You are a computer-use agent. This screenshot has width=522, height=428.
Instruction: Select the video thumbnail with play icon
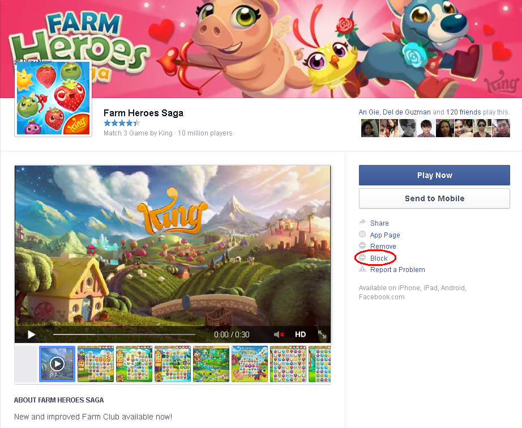point(57,364)
